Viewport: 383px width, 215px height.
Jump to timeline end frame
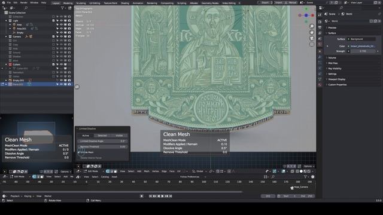point(171,196)
